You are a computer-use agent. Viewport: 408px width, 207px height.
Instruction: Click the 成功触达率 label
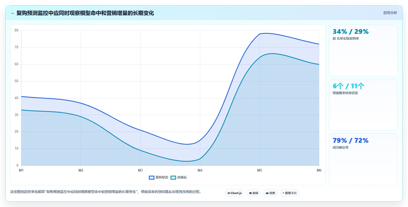pos(341,148)
